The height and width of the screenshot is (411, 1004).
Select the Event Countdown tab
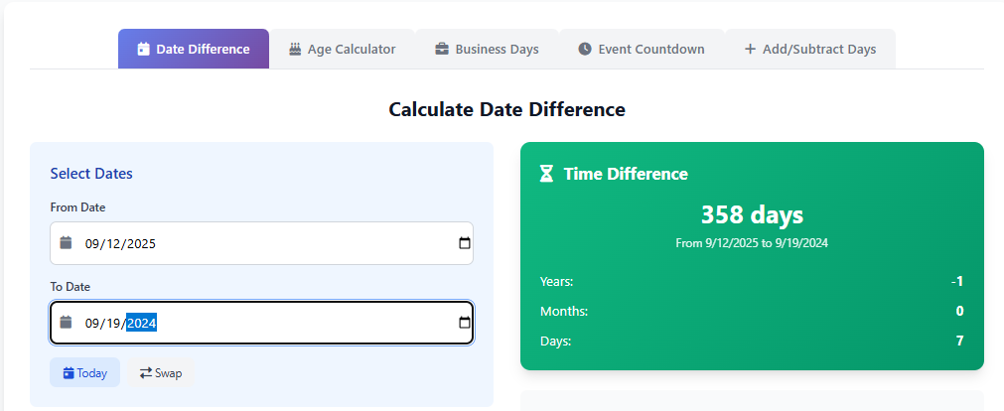(x=642, y=49)
